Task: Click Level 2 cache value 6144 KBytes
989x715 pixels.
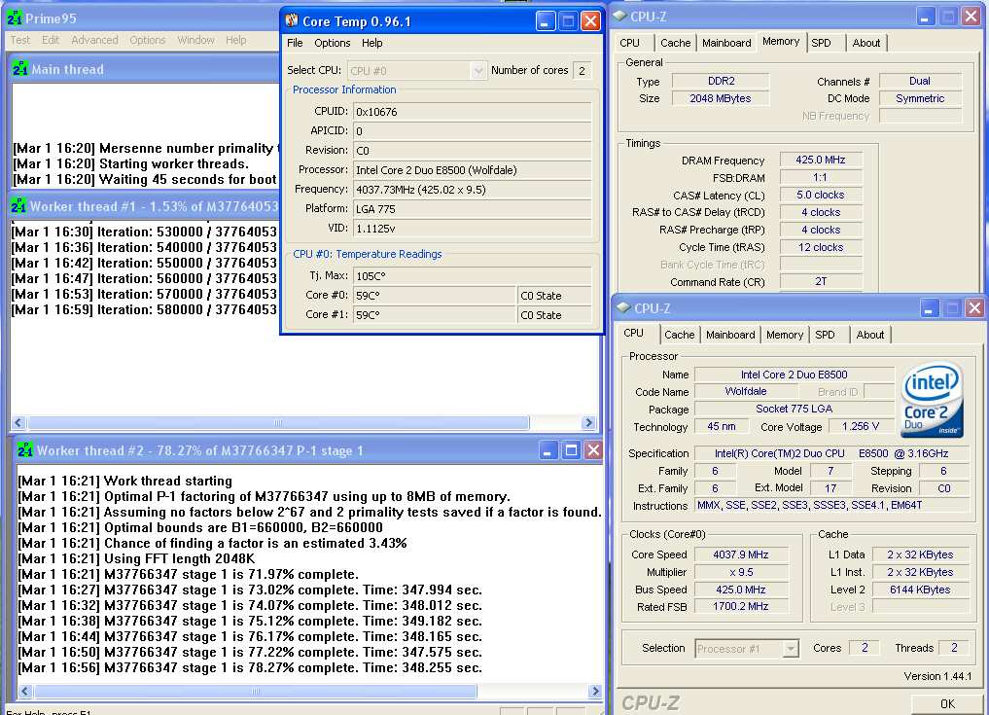Action: tap(920, 590)
